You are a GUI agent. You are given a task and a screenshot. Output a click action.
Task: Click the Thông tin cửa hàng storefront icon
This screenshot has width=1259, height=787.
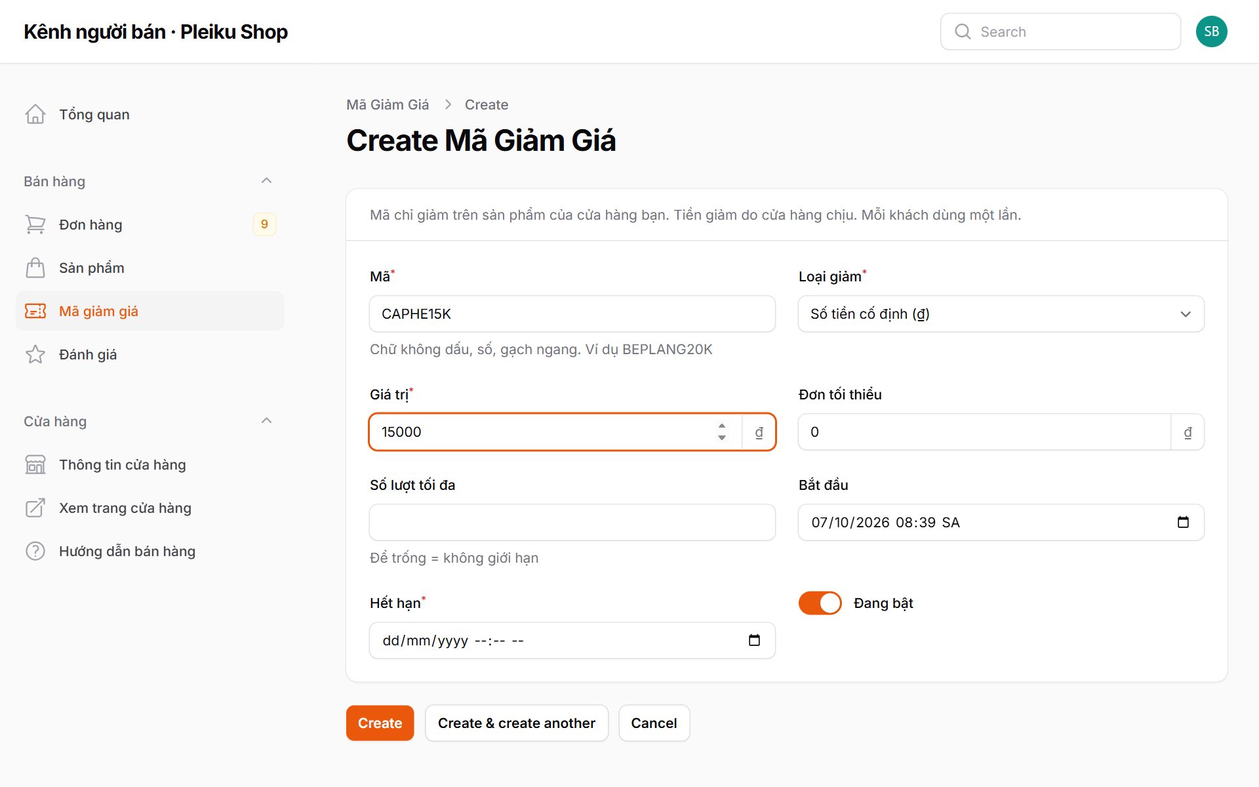[35, 464]
